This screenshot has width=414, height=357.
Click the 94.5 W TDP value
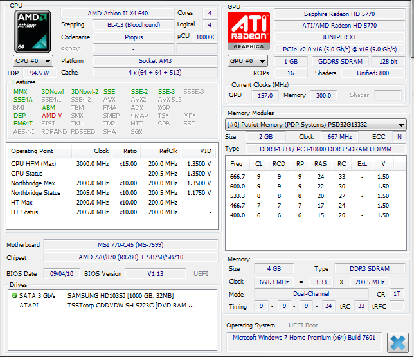[40, 73]
